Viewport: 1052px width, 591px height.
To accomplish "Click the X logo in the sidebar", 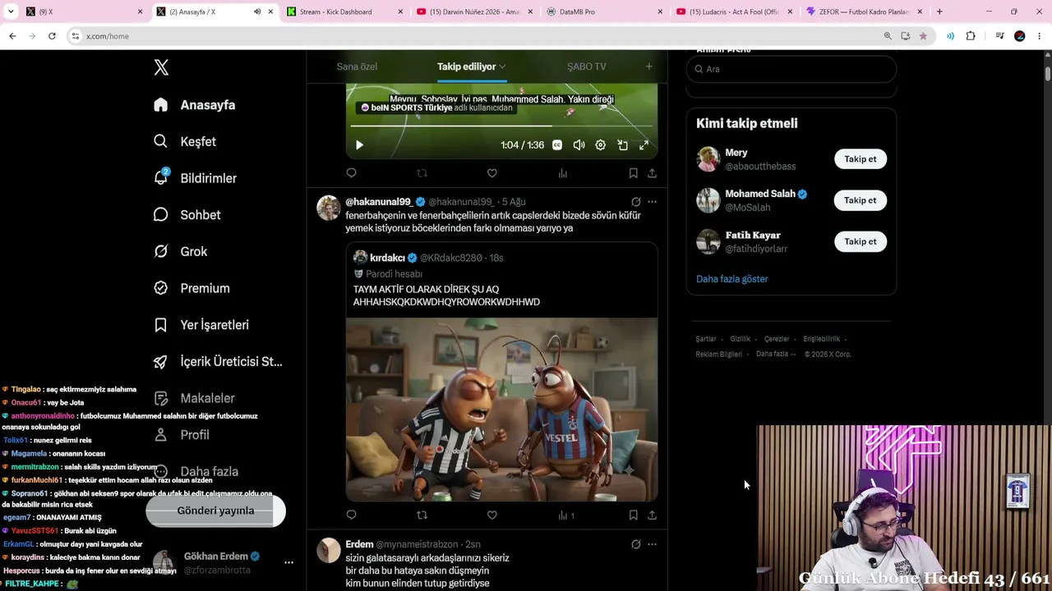I will pyautogui.click(x=161, y=68).
